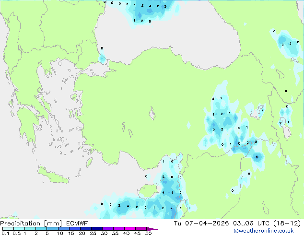Viewport: 304px width, 235px height.
Task: Click the '10' legend scale label
Action: coord(60,233)
